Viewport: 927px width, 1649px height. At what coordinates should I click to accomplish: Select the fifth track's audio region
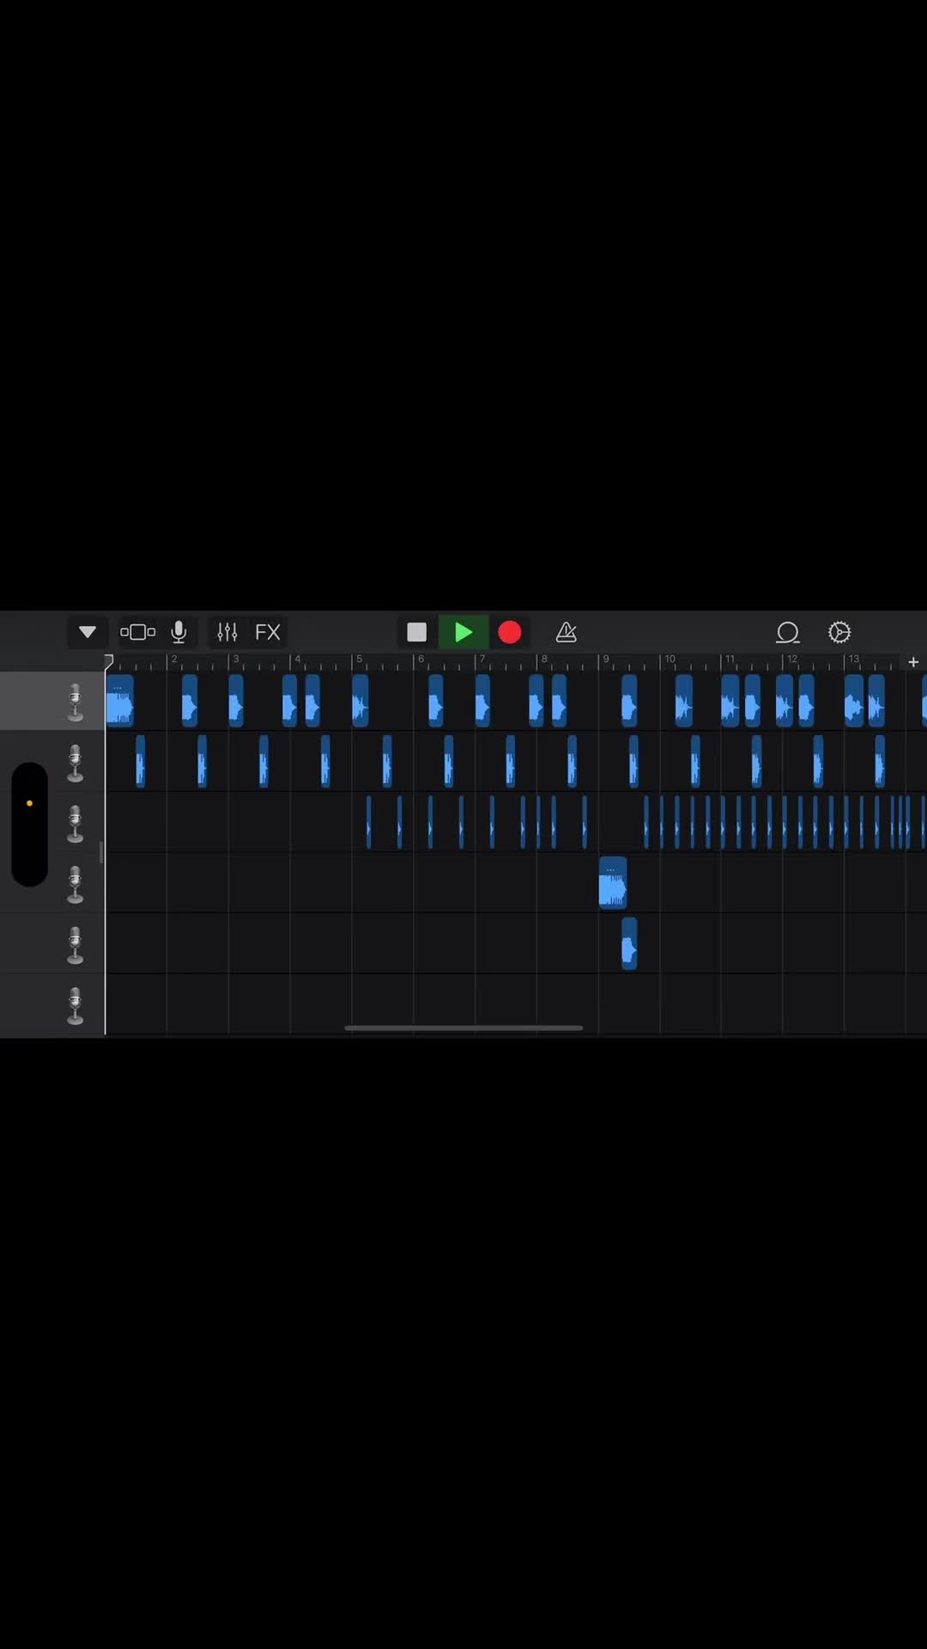click(x=629, y=943)
